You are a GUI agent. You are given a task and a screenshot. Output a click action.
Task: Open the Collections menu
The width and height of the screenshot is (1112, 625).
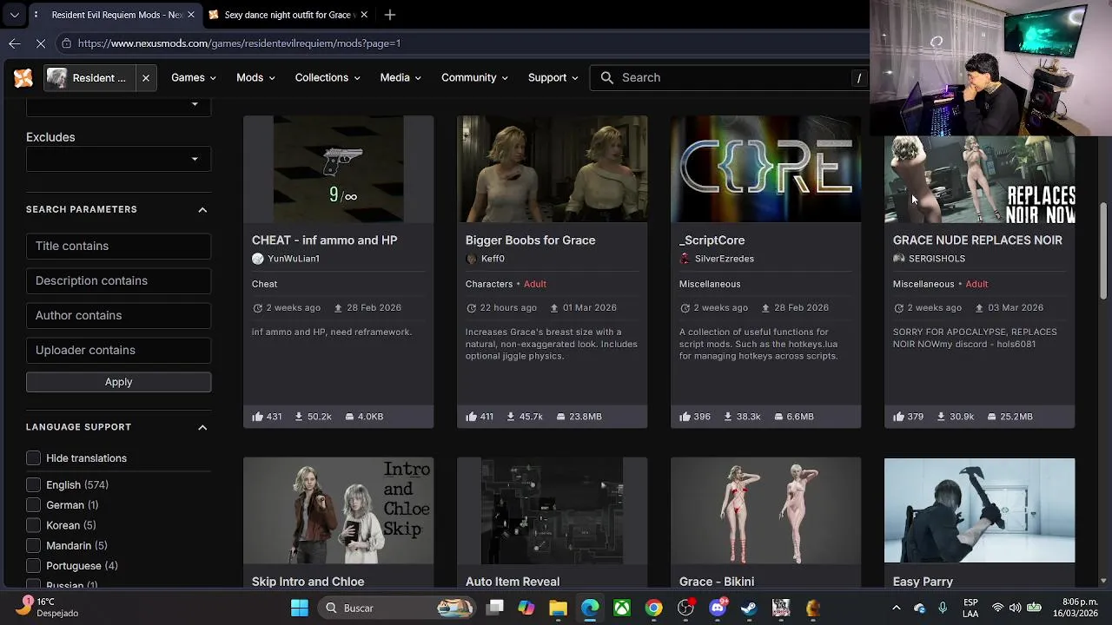tap(328, 78)
